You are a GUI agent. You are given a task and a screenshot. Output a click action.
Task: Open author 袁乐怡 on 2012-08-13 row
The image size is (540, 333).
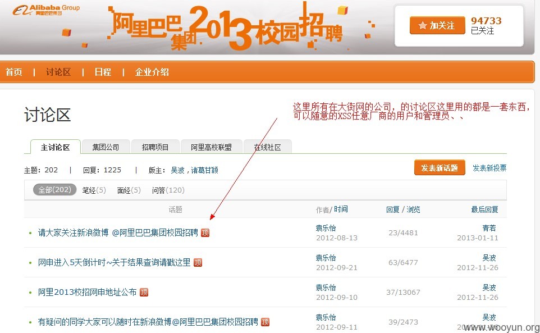pyautogui.click(x=326, y=228)
